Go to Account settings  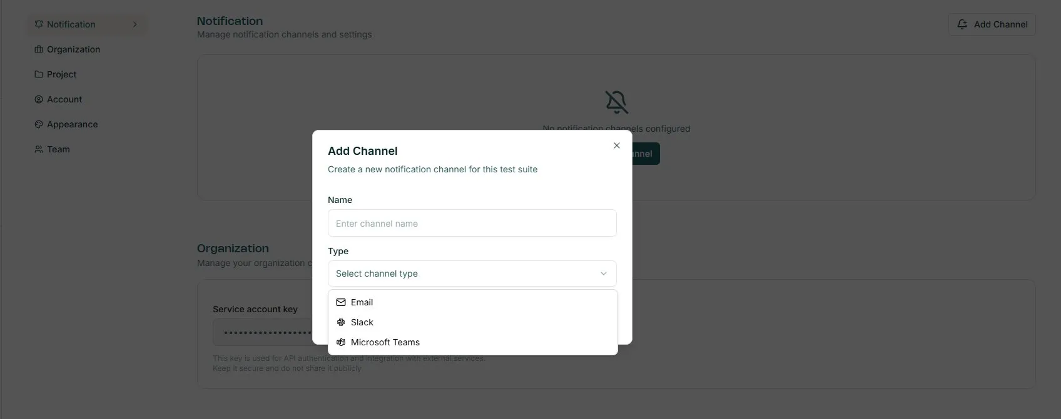click(x=87, y=99)
